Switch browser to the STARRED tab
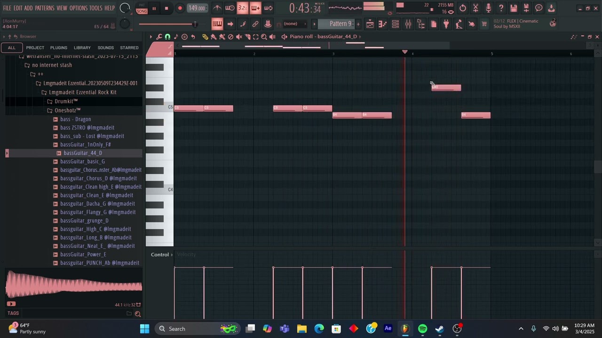The width and height of the screenshot is (602, 338). click(129, 48)
